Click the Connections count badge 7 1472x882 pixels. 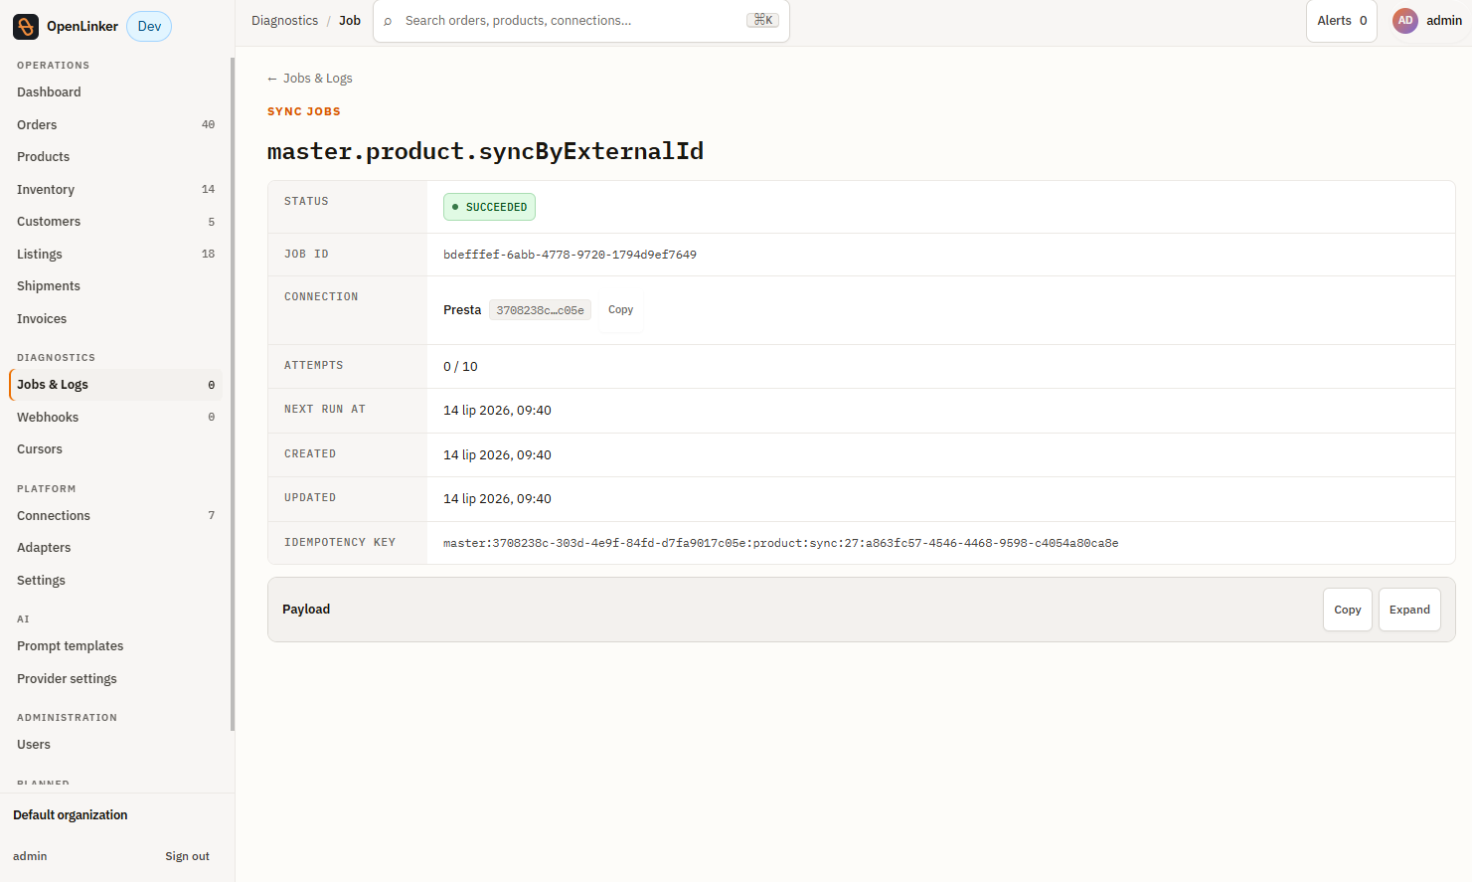211,516
